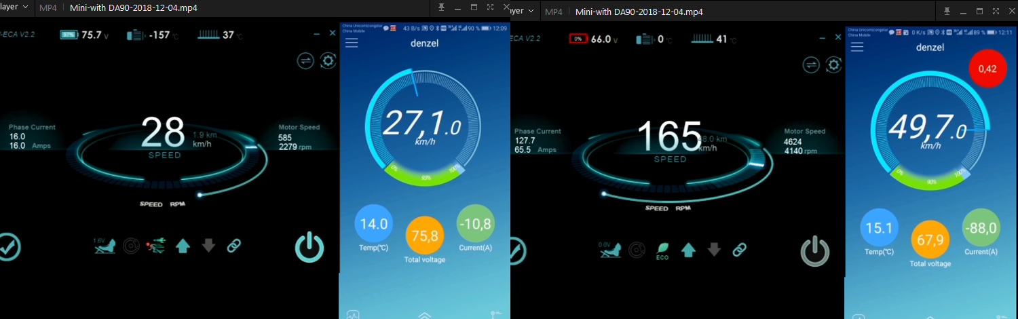The width and height of the screenshot is (1018, 319).
Task: Toggle the dimmed gray power button
Action: point(814,250)
